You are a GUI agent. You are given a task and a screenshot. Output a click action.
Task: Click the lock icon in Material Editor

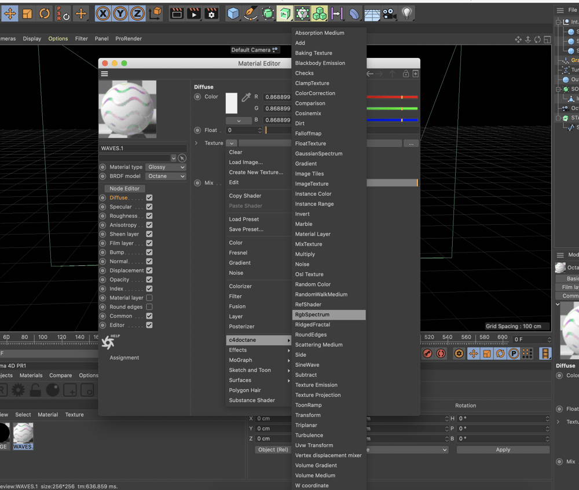tap(405, 74)
